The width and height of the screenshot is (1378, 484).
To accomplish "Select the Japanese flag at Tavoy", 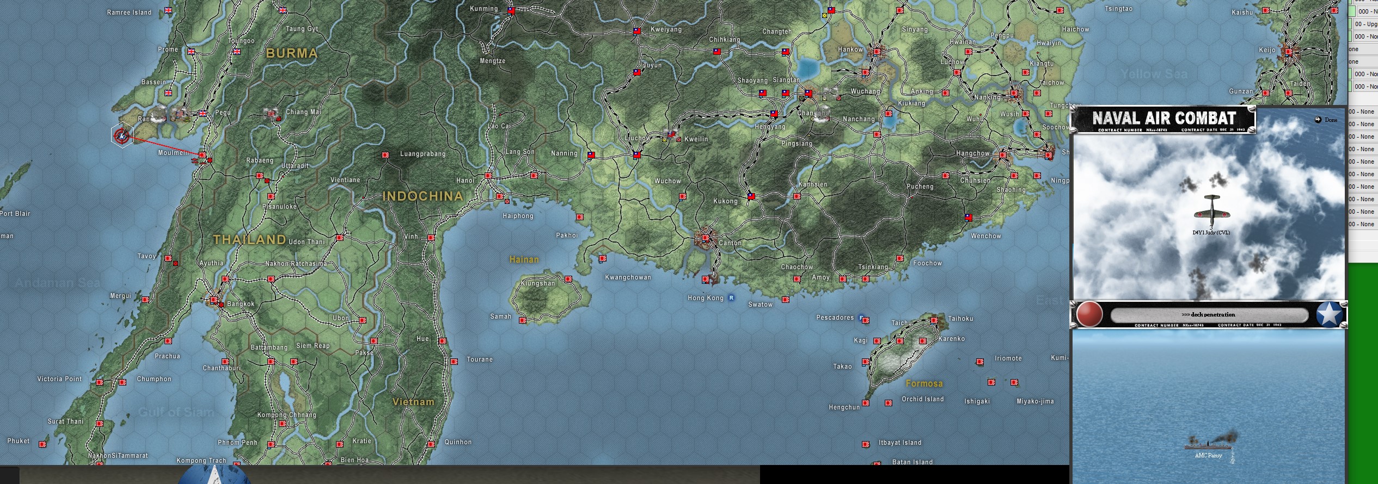I will click(x=168, y=258).
